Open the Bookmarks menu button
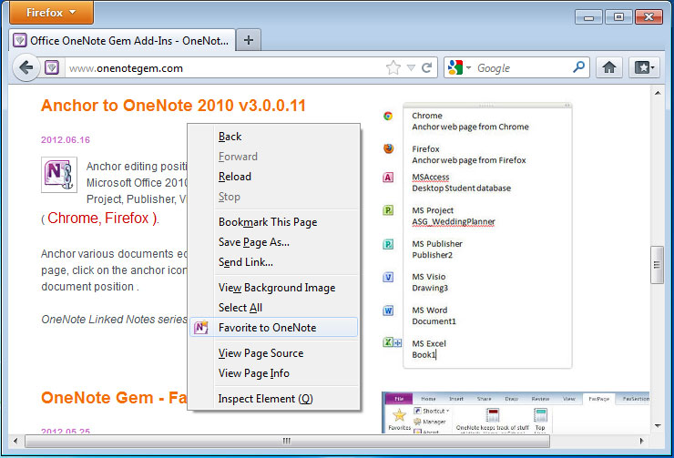Image resolution: width=674 pixels, height=458 pixels. coord(644,67)
